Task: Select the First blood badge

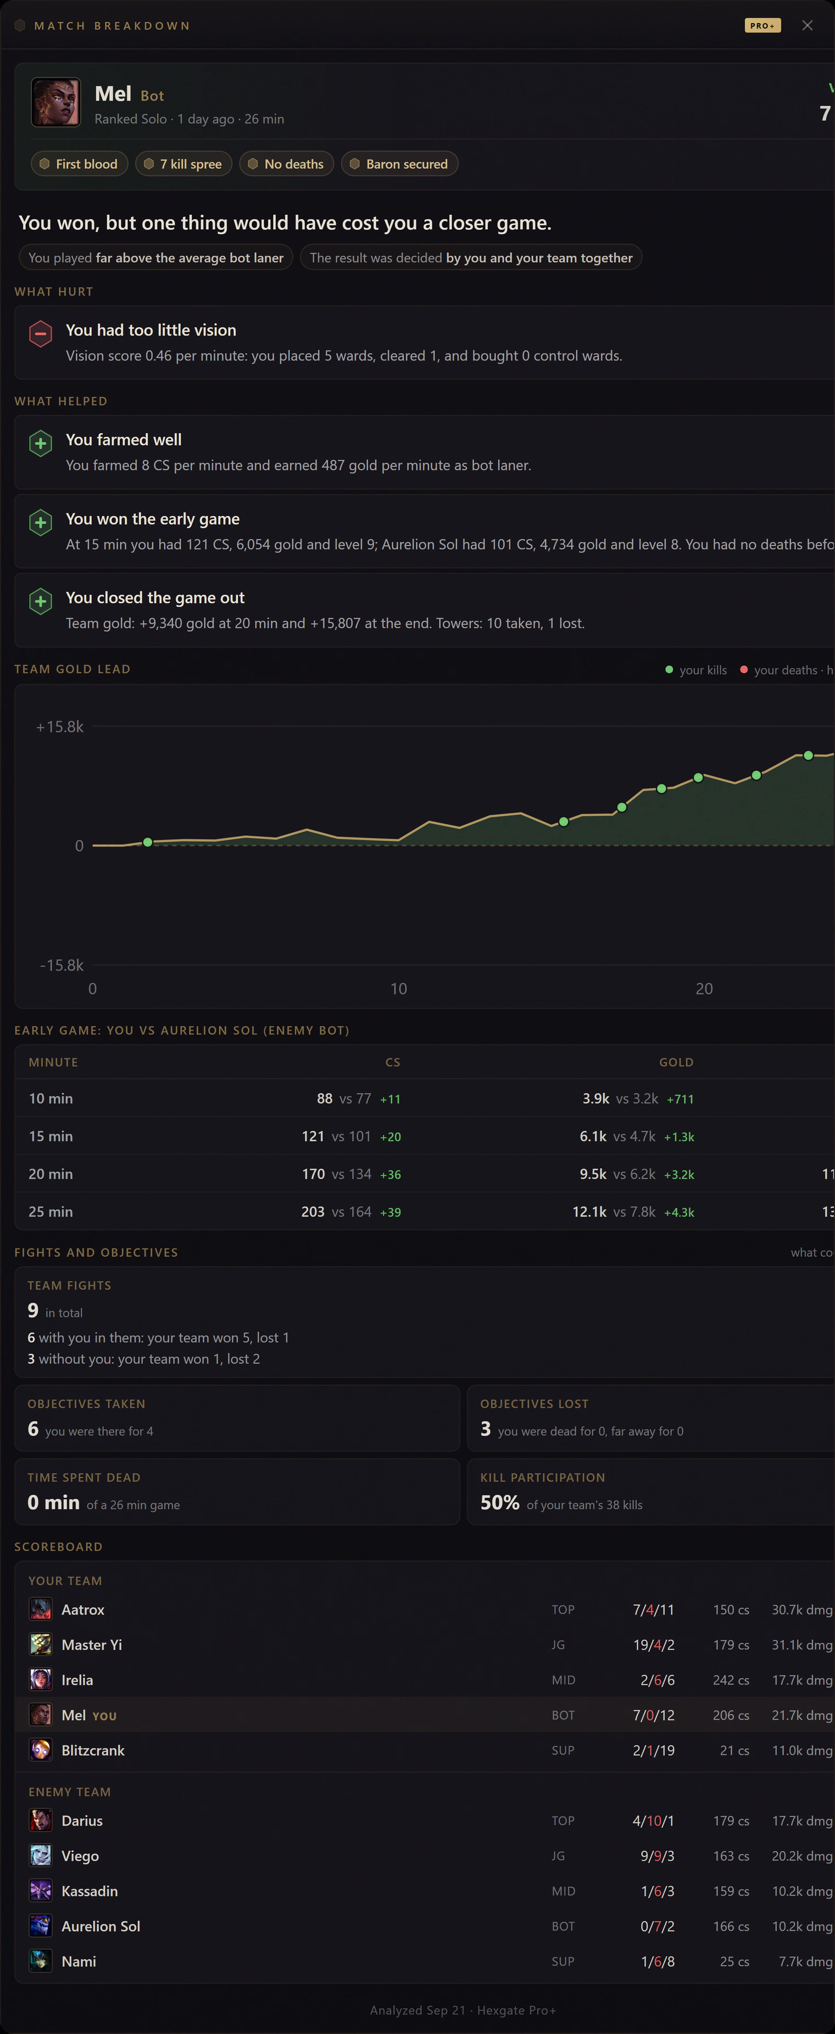Action: [x=79, y=164]
